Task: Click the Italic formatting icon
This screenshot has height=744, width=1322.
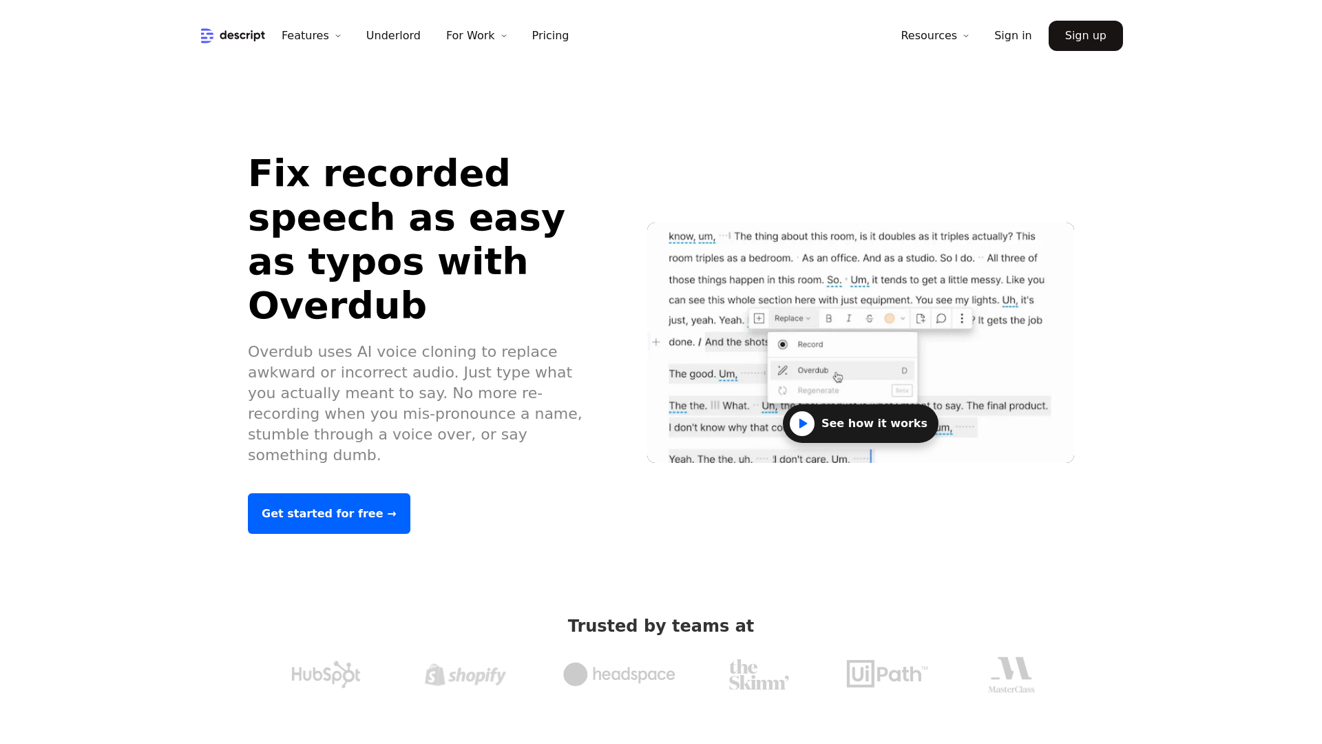Action: 848,318
